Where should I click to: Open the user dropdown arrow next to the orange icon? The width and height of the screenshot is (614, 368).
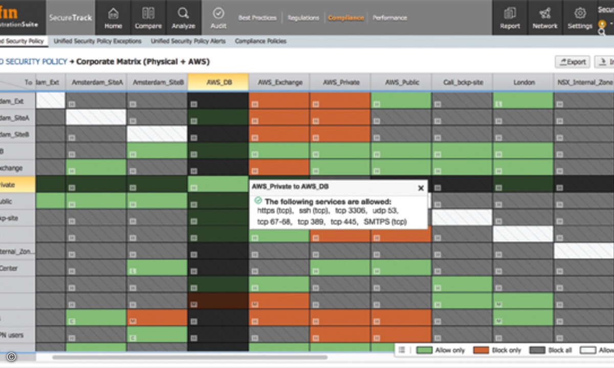coord(610,24)
